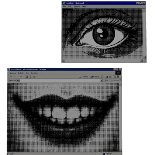Click the Internet Explorer title bar page icon
Viewport: 155px width, 155px height.
(x=9, y=69)
